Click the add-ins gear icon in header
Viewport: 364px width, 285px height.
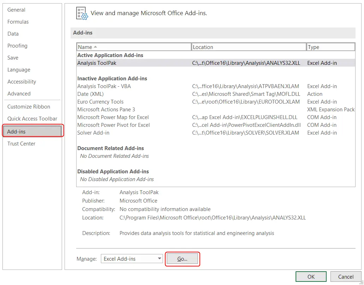click(82, 13)
